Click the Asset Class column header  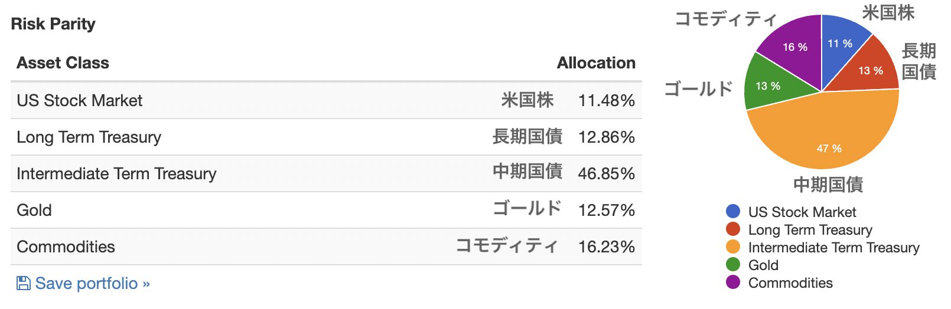pyautogui.click(x=63, y=63)
